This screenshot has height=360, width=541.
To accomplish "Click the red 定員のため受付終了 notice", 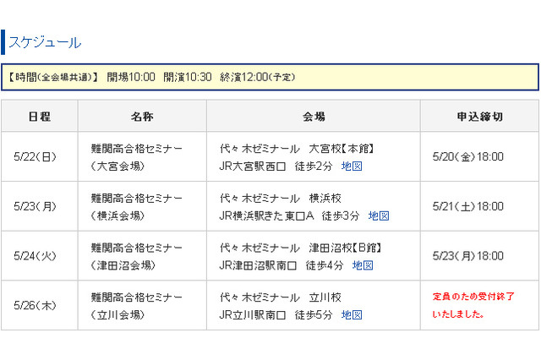I will point(473,305).
